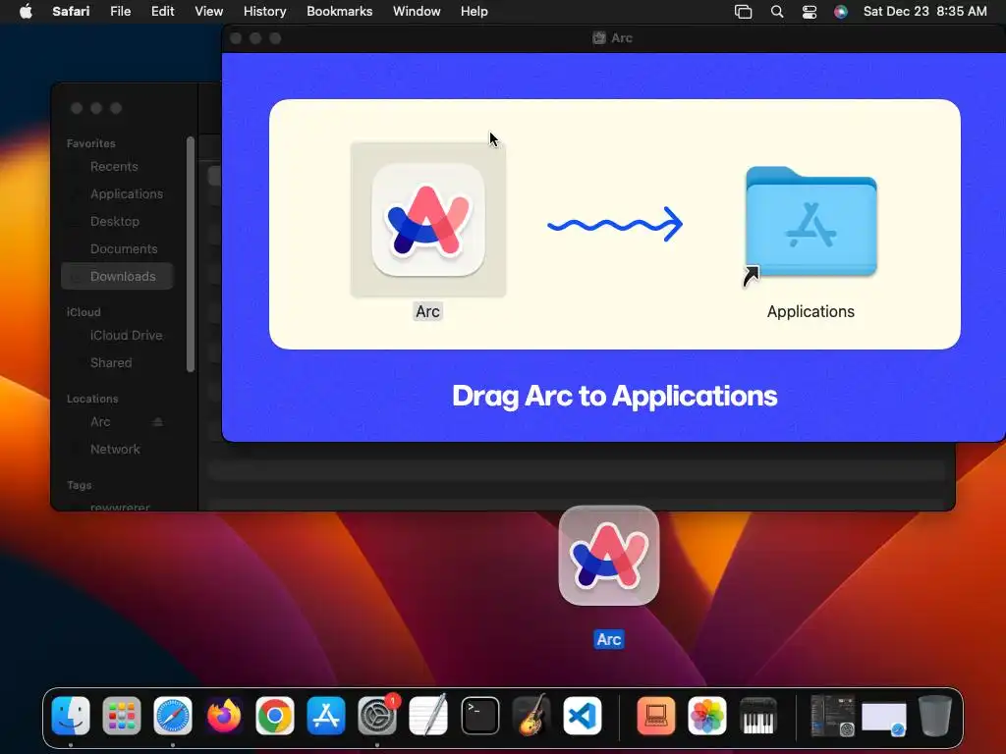Screen dimensions: 1006x754
Task: Close the Arc installer window
Action: coord(236,38)
